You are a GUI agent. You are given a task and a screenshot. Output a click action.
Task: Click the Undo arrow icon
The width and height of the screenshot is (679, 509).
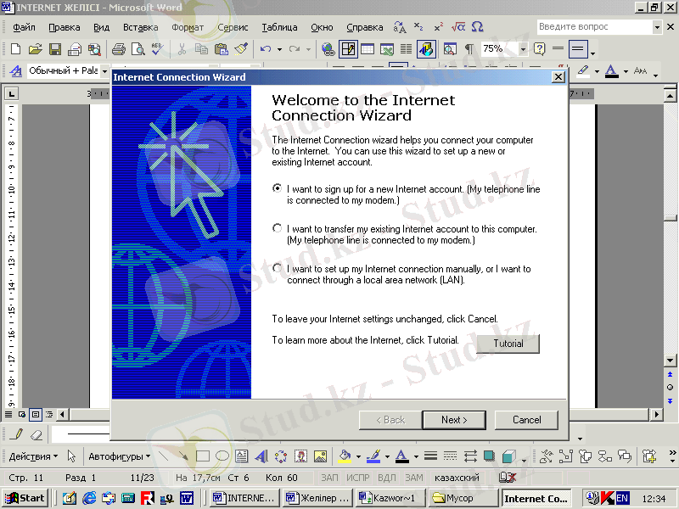266,49
